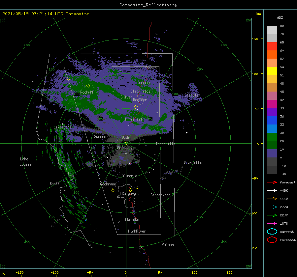Click the red forecast arrow legend icon
This screenshot has width=297, height=277.
click(272, 182)
